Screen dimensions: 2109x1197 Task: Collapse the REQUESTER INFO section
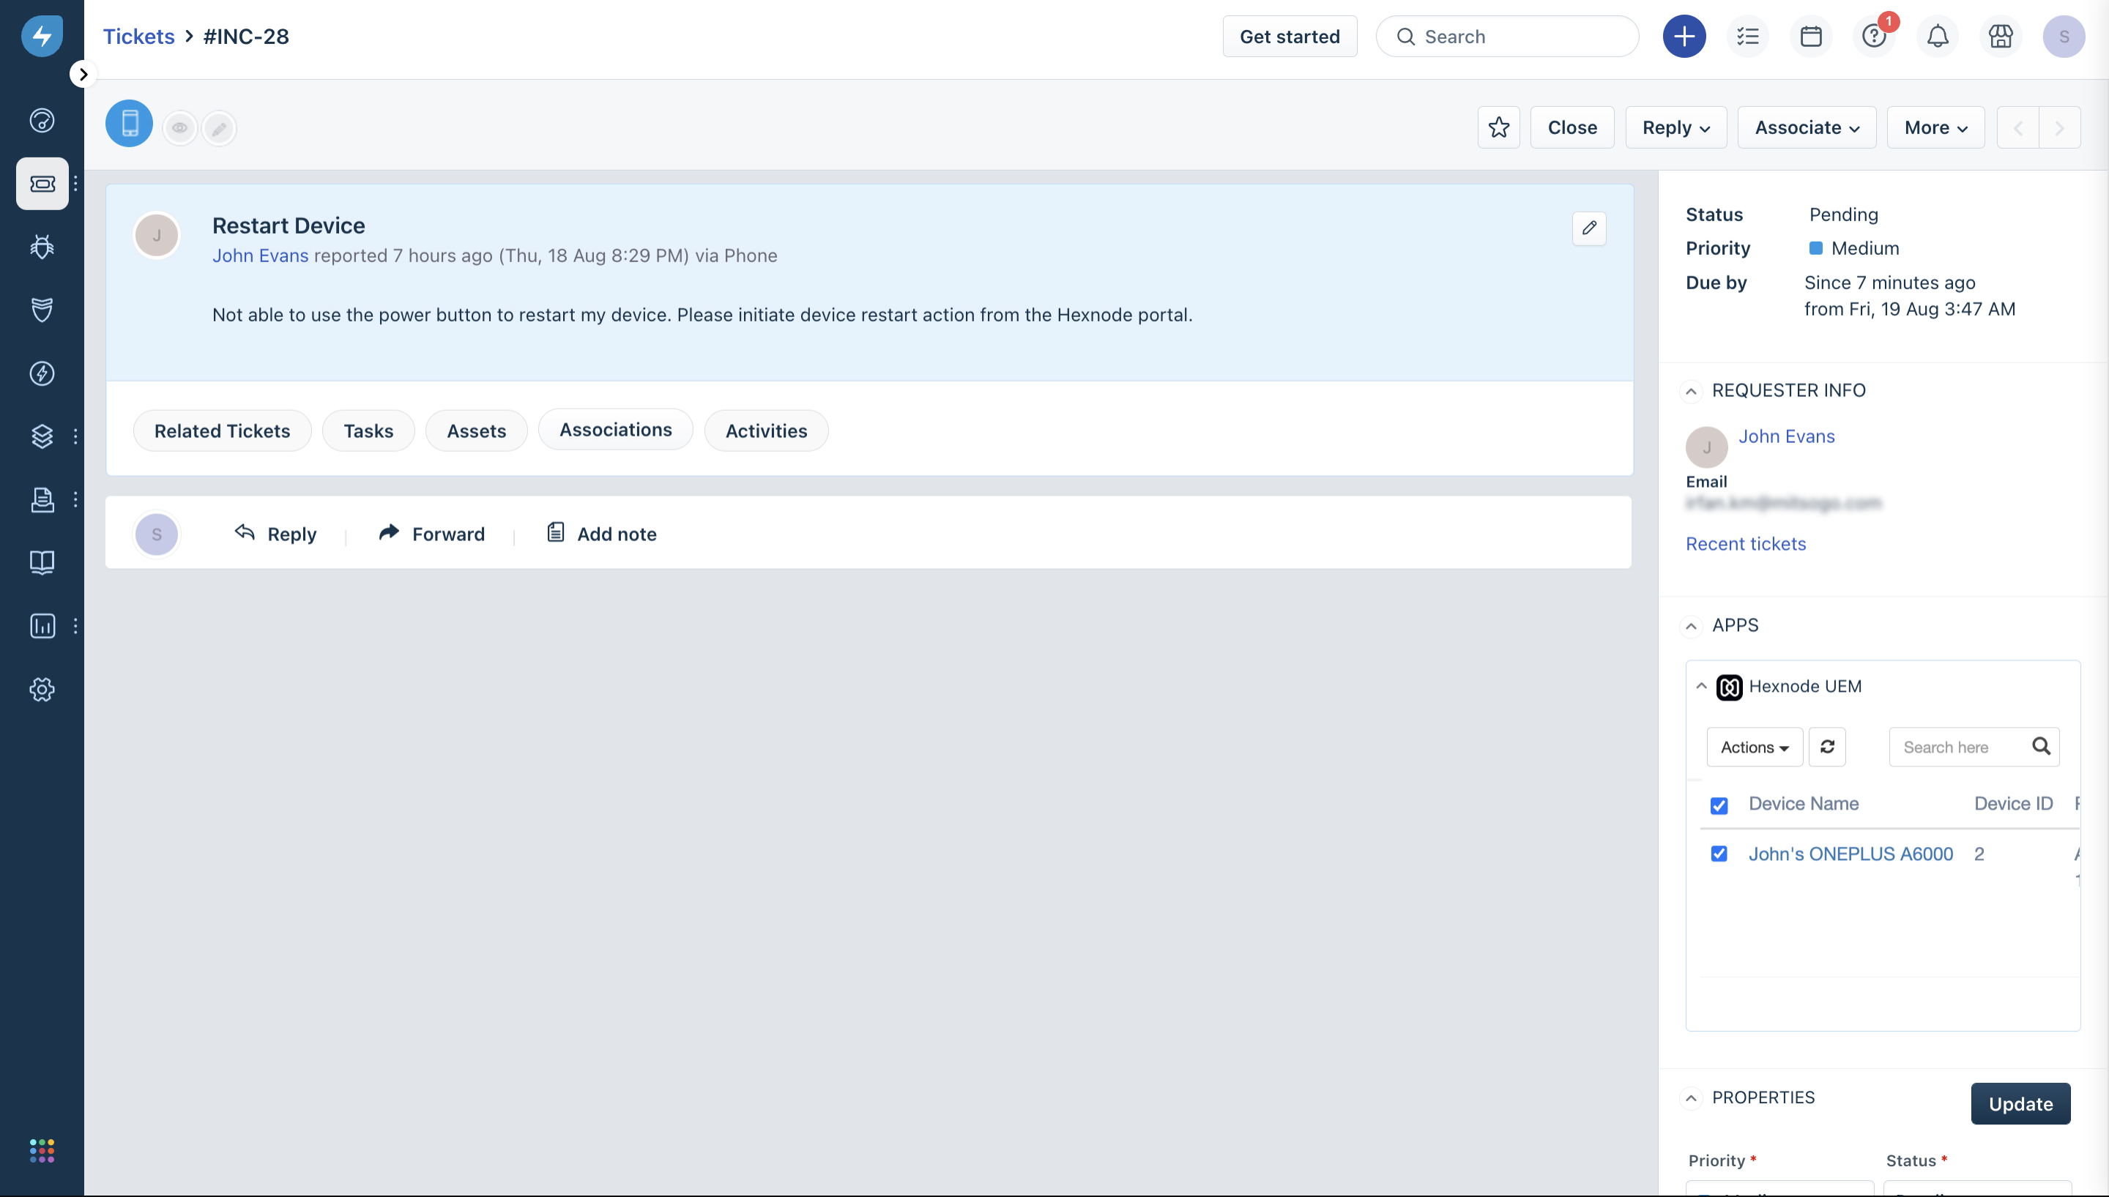click(x=1690, y=392)
